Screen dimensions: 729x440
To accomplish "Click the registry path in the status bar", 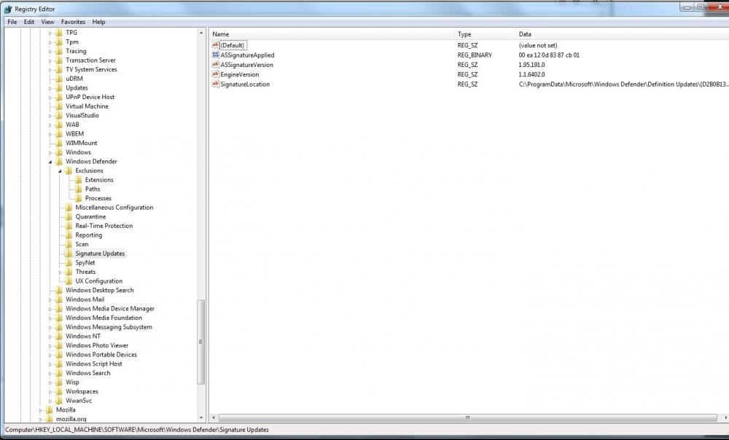I will 137,430.
